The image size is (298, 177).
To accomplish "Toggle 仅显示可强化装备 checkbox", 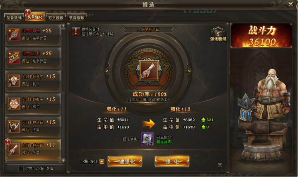I will coord(21,168).
